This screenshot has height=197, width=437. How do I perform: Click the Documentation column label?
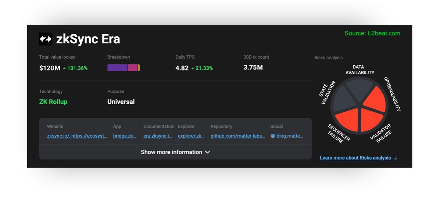(x=159, y=126)
